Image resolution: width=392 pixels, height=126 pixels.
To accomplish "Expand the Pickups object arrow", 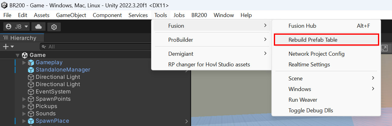I will (24, 106).
